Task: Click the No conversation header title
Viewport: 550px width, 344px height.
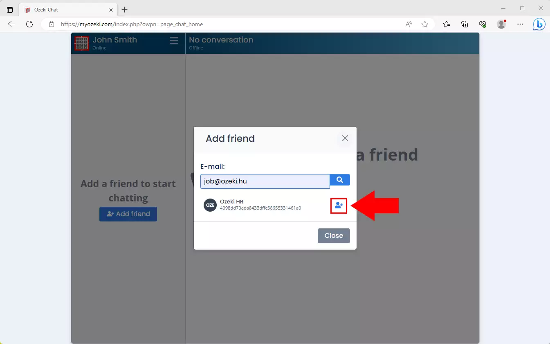Action: (x=221, y=40)
